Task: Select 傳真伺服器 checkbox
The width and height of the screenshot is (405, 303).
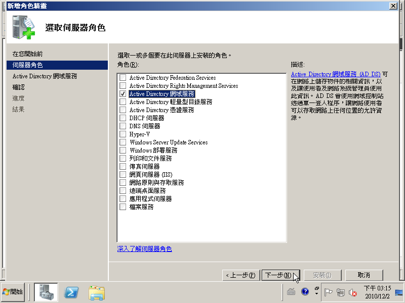Action: pos(123,167)
